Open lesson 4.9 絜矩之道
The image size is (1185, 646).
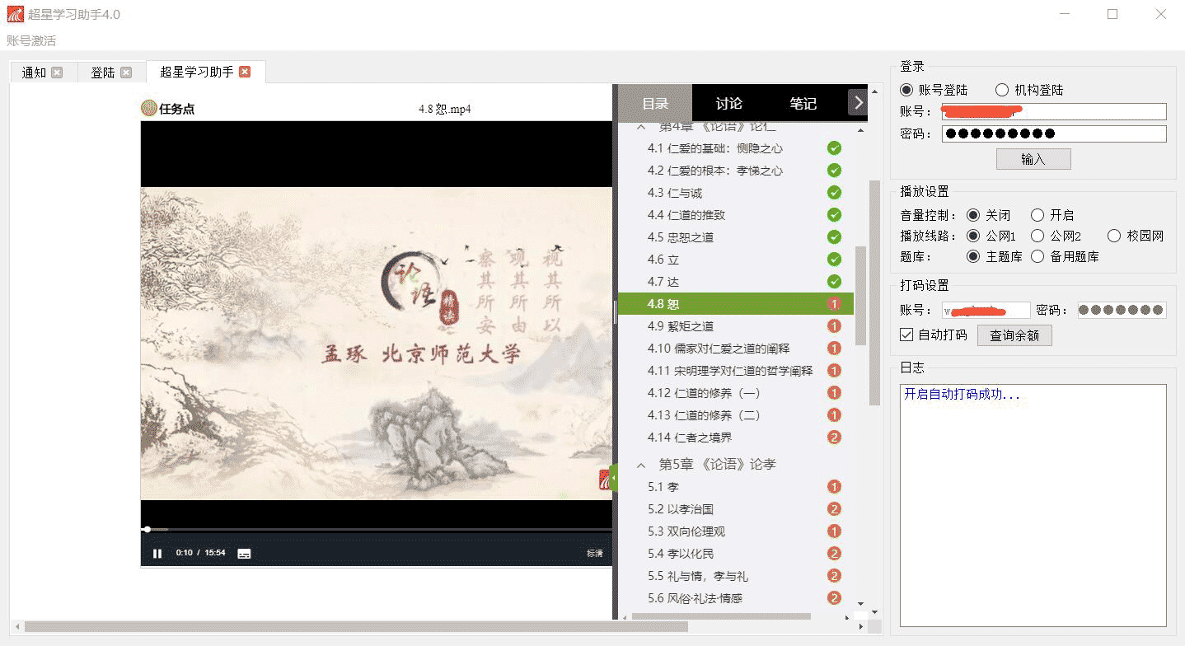click(x=681, y=326)
